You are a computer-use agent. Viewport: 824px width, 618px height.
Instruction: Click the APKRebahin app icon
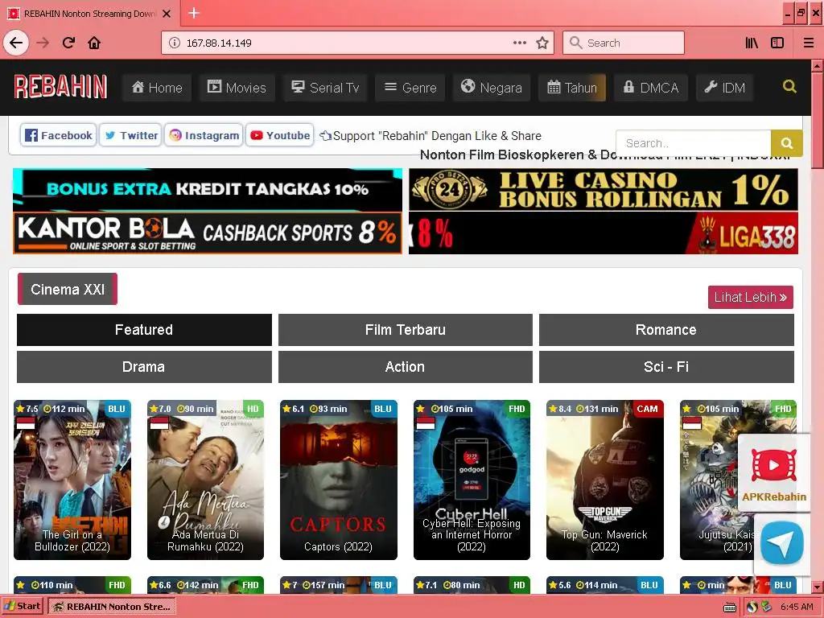pos(773,473)
